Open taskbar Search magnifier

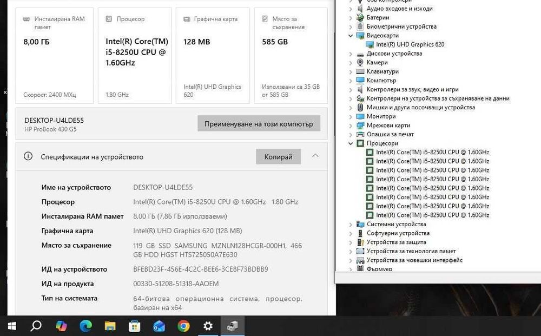tap(36, 326)
